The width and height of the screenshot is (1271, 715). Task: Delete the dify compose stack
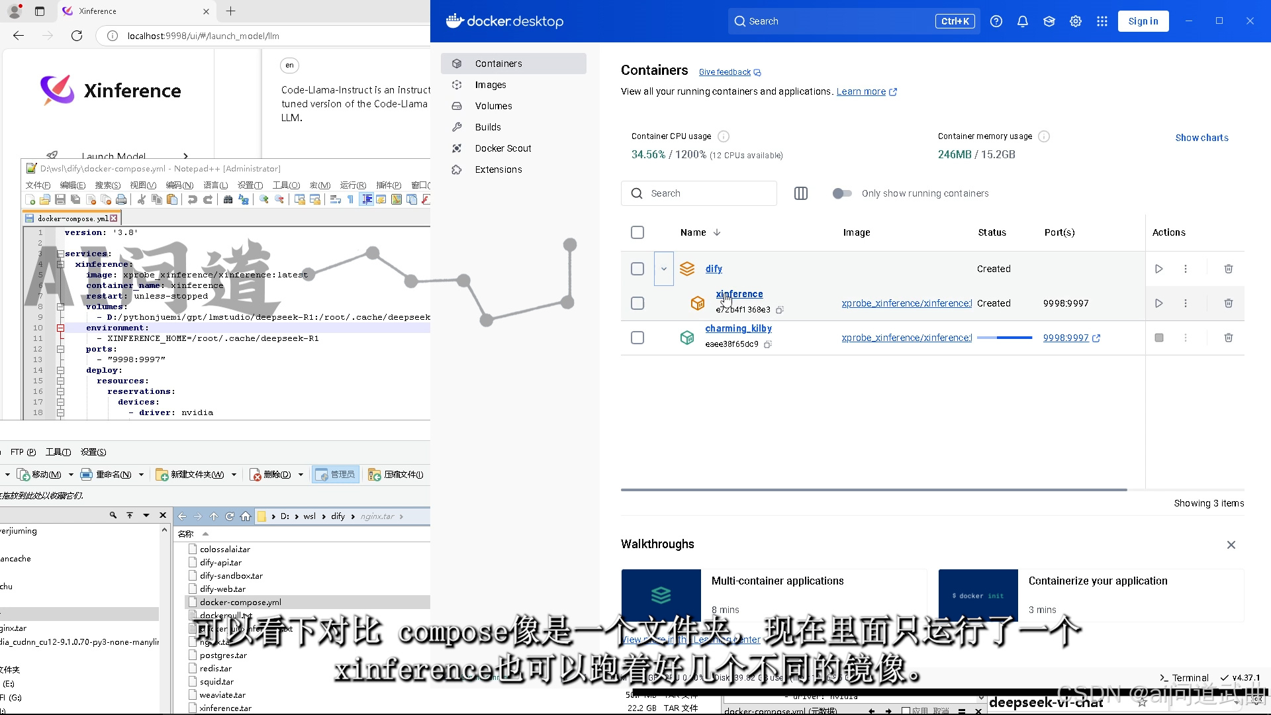click(x=1228, y=269)
